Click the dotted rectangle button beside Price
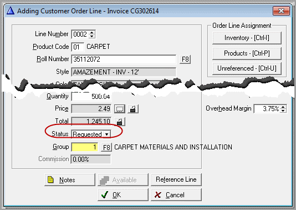 point(120,109)
